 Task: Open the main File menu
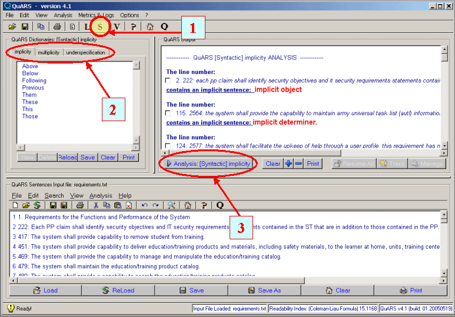pyautogui.click(x=9, y=15)
